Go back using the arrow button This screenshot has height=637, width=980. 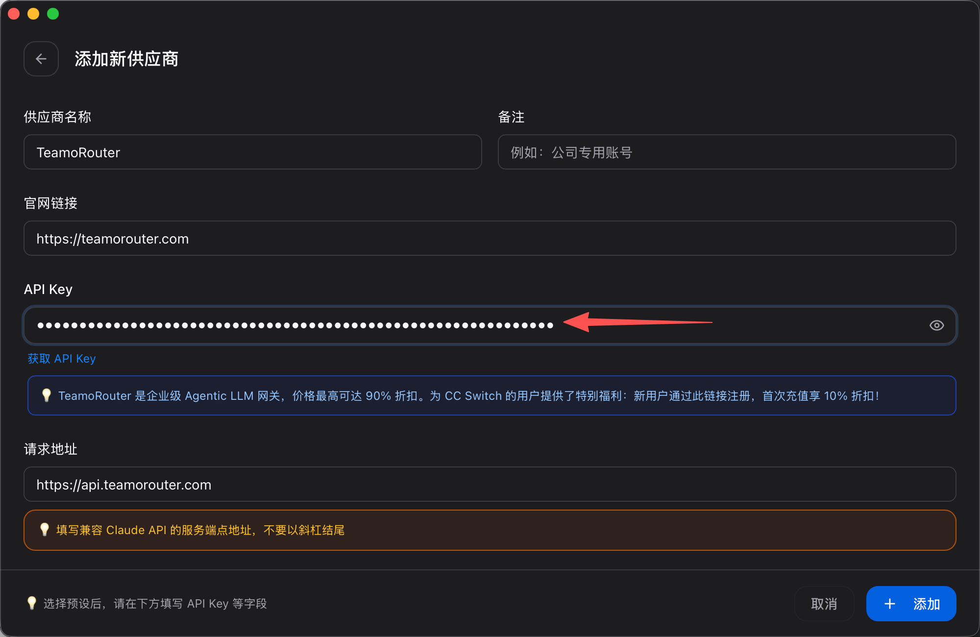point(41,59)
